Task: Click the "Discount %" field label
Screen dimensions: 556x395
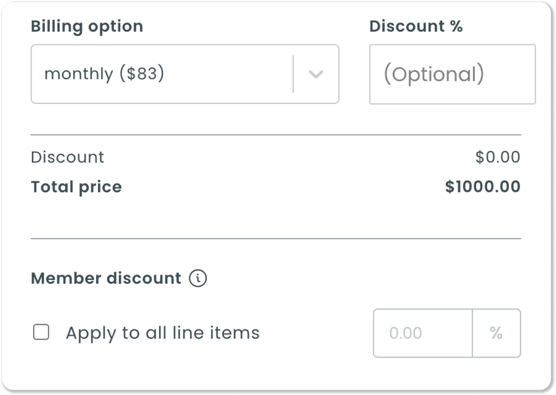Action: pos(416,26)
